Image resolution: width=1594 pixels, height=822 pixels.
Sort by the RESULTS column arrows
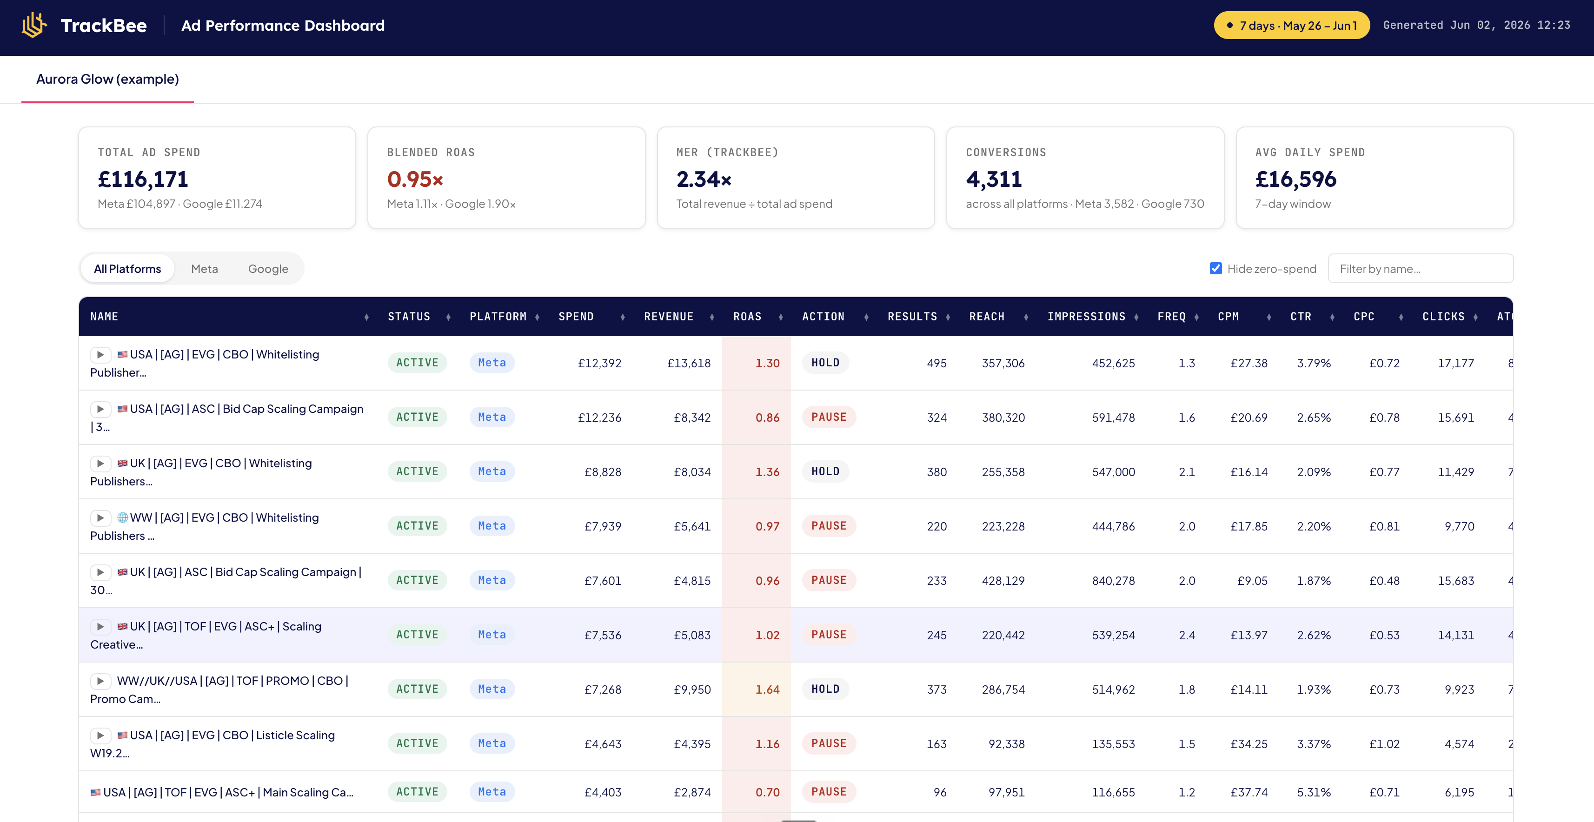[x=948, y=317]
